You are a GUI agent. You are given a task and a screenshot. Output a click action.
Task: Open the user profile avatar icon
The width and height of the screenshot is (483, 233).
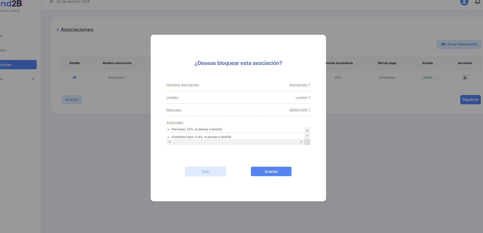tap(464, 2)
